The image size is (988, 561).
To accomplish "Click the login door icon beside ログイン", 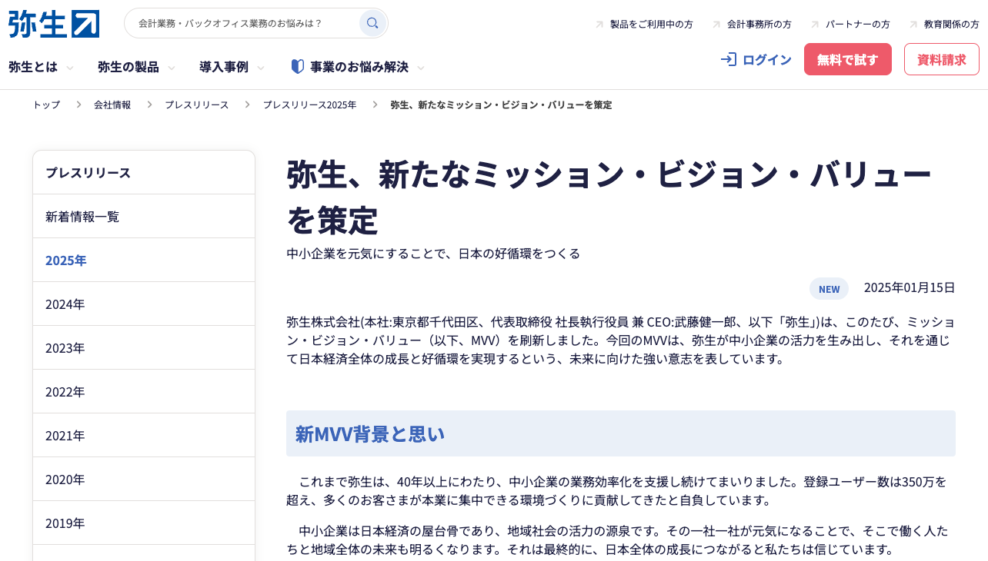I will pos(728,59).
